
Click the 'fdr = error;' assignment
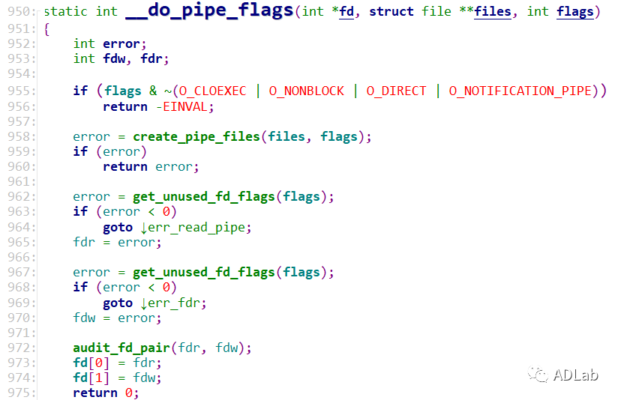pyautogui.click(x=117, y=242)
